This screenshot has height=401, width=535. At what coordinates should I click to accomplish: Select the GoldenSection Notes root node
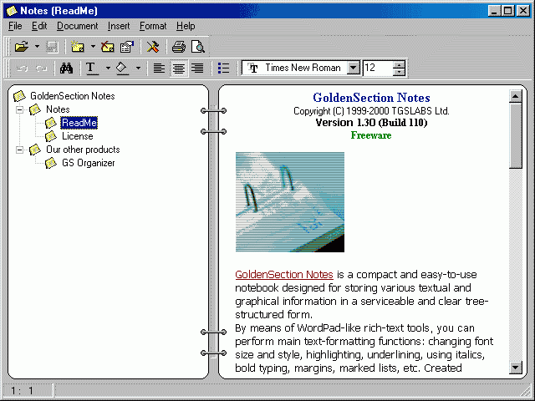point(73,96)
